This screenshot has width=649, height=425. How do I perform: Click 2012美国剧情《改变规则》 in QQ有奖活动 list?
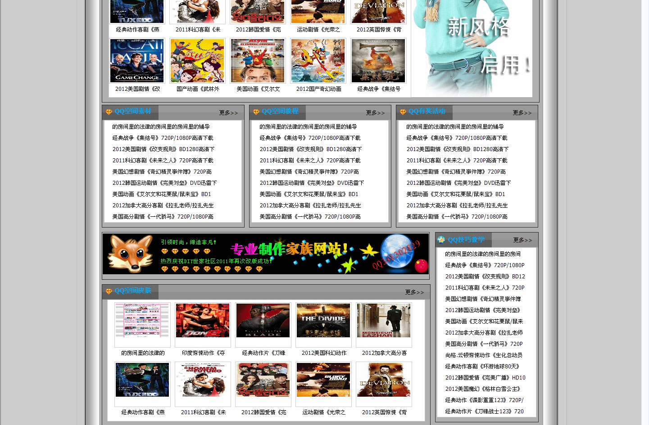[458, 149]
